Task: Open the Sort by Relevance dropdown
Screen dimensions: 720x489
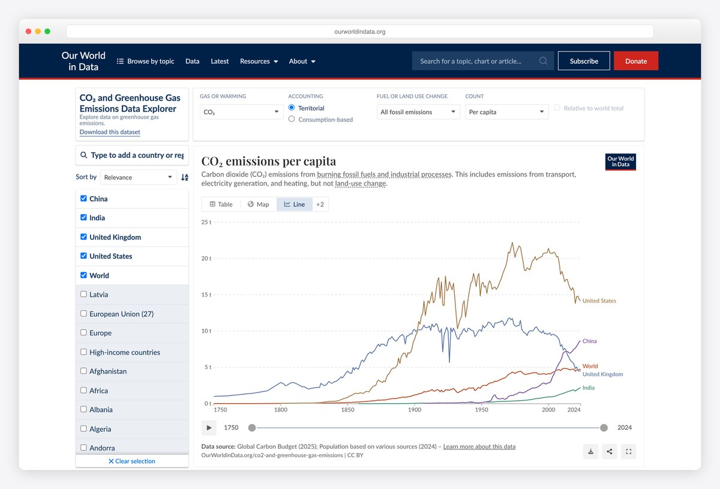Action: [139, 177]
